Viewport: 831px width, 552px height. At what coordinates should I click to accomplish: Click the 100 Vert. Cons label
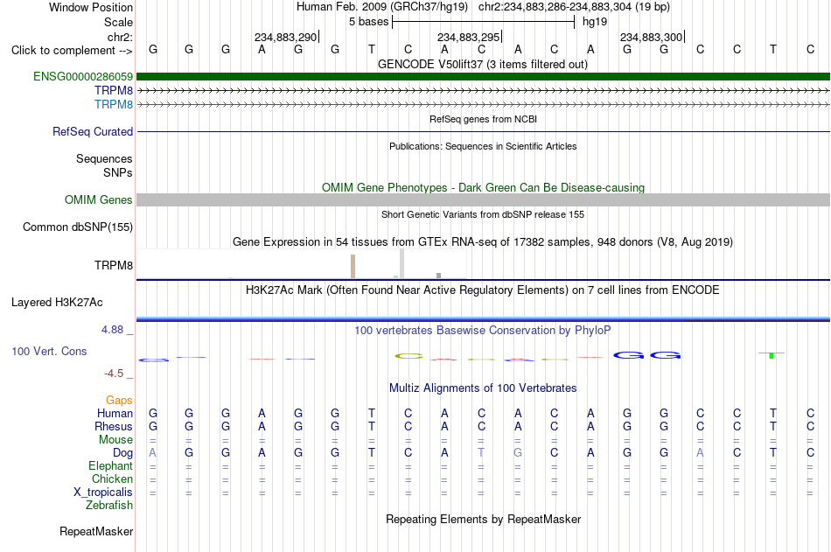pyautogui.click(x=49, y=351)
